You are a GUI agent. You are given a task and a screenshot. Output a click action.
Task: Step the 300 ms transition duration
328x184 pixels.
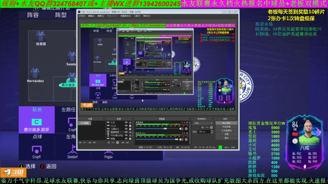(x=212, y=132)
